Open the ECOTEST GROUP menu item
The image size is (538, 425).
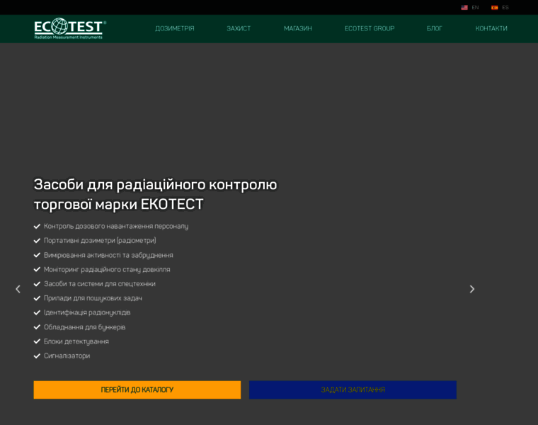pos(370,28)
